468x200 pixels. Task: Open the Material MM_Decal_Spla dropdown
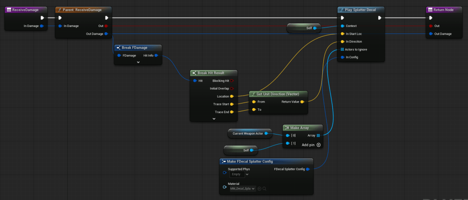242,189
